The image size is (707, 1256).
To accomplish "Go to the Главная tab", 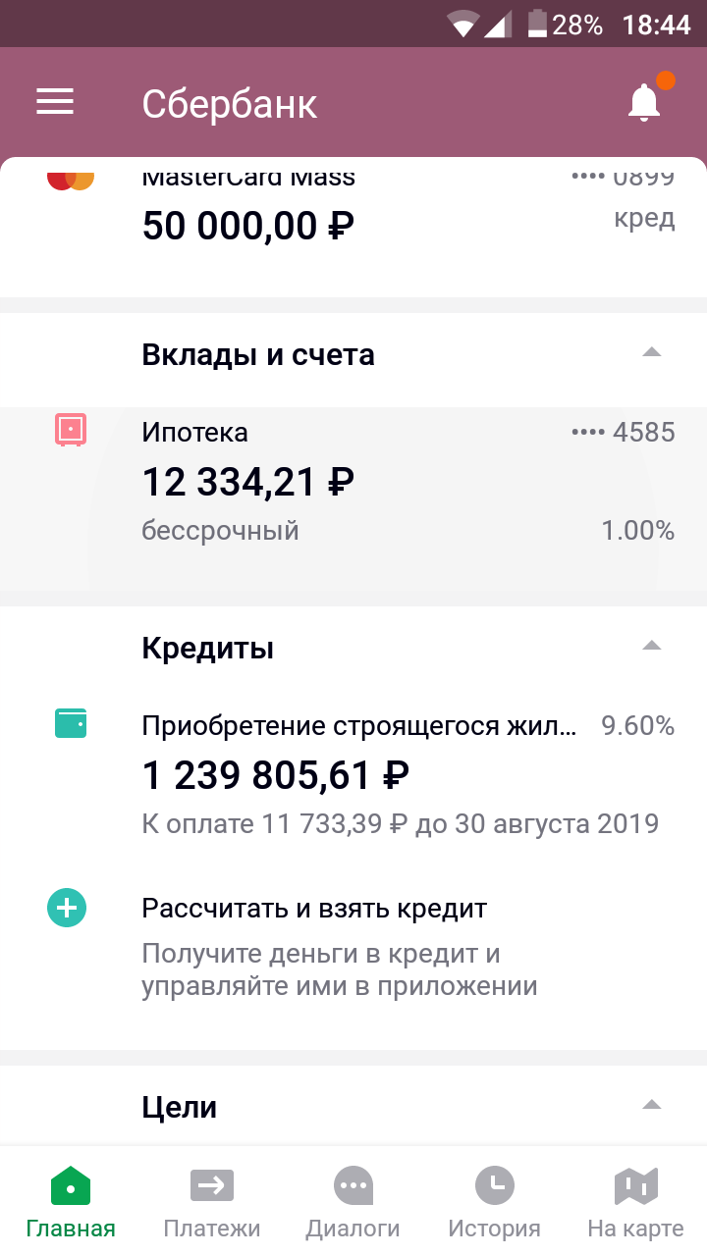I will pyautogui.click(x=71, y=1203).
